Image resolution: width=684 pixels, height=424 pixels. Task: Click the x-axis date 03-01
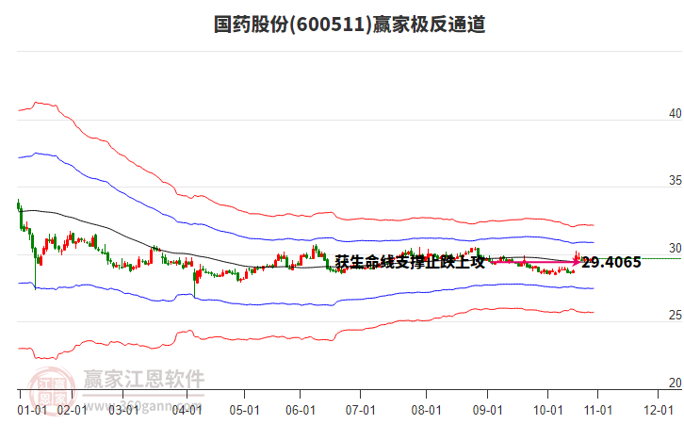click(x=123, y=411)
